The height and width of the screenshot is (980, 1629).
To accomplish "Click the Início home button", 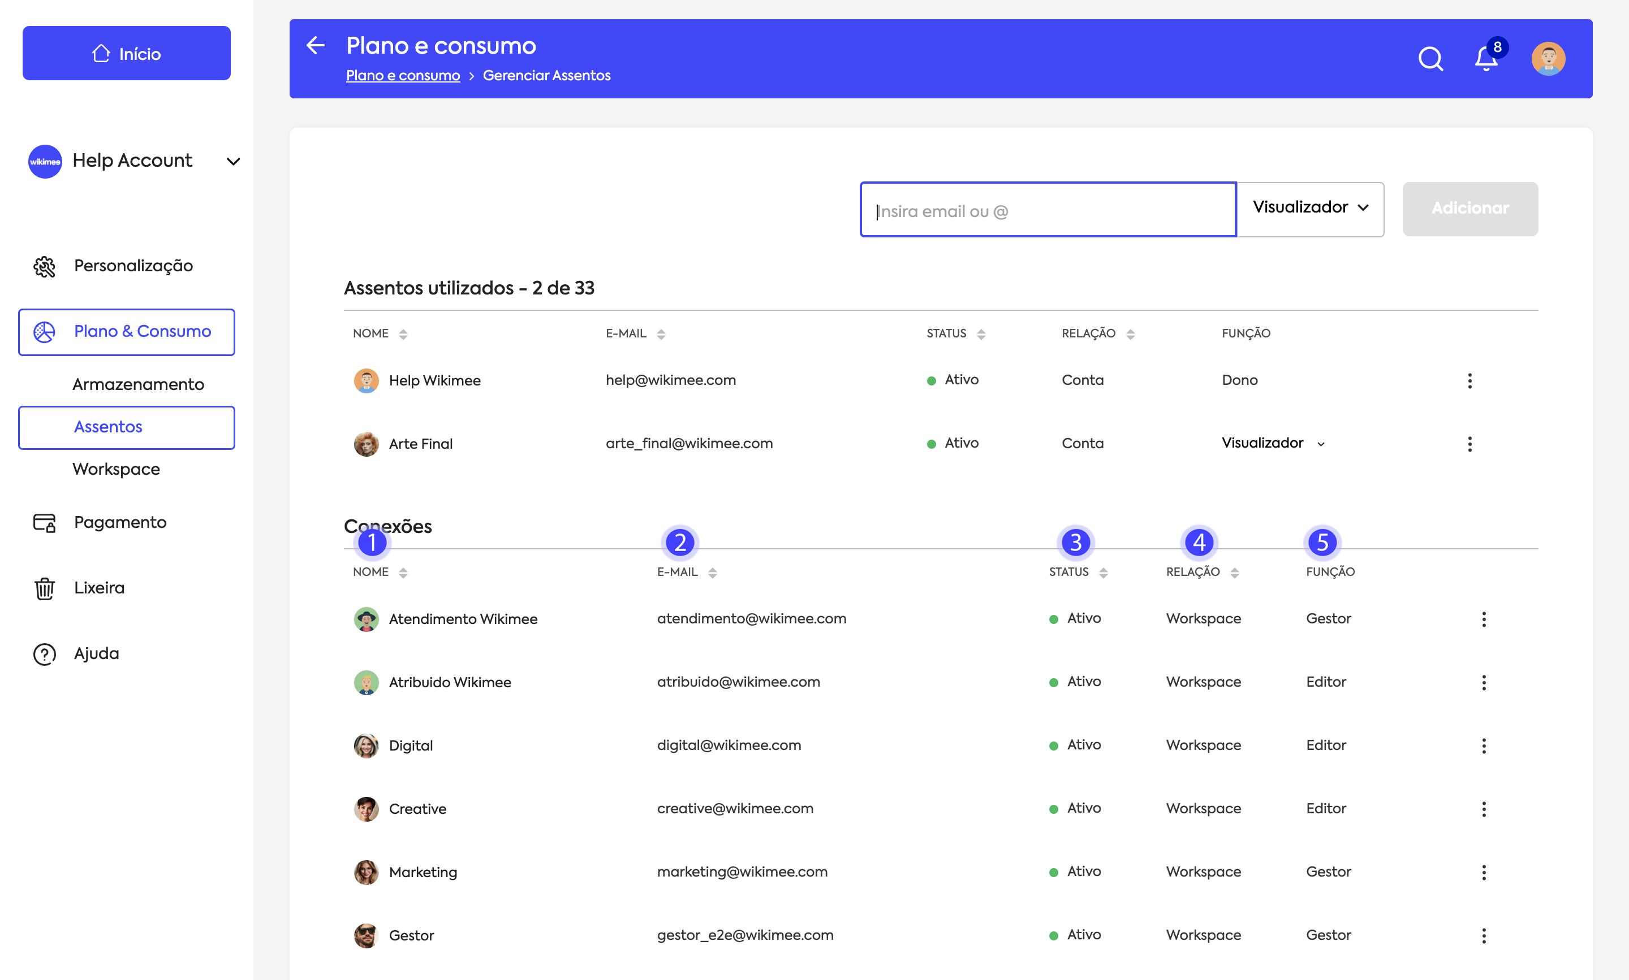I will click(x=126, y=54).
